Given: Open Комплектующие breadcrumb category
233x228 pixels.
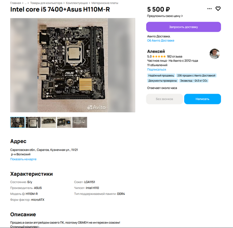Looking at the screenshot, I should pyautogui.click(x=77, y=3).
